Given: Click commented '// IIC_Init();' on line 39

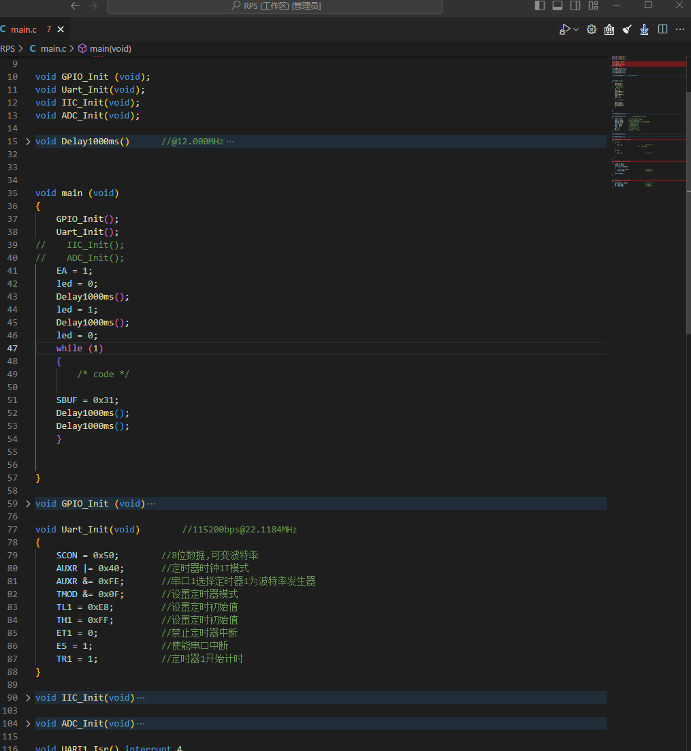Looking at the screenshot, I should pos(80,244).
